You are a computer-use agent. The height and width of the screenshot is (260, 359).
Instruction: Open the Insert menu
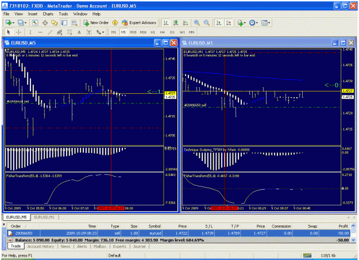tap(33, 14)
